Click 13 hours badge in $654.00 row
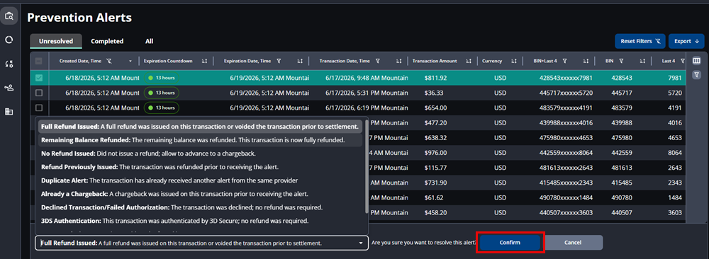The width and height of the screenshot is (709, 259). click(x=162, y=108)
